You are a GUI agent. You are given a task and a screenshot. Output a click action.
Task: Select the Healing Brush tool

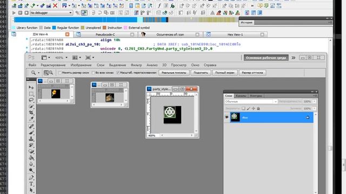[31, 126]
